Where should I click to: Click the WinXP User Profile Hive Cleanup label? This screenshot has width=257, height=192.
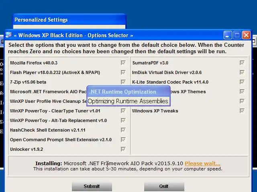tap(48, 101)
